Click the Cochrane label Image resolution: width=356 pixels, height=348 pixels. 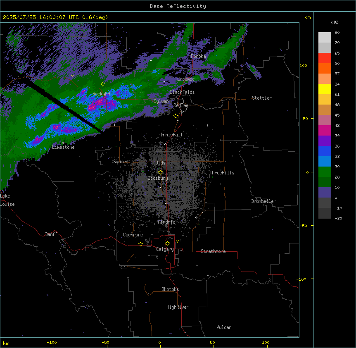click(133, 235)
